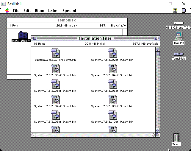Viewport: 191px width, 151px height.
Task: Open the Edit menu
Action: 27,11
